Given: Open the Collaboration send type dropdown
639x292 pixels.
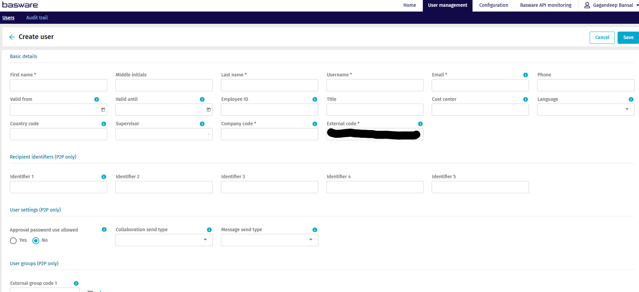Looking at the screenshot, I should coord(205,240).
